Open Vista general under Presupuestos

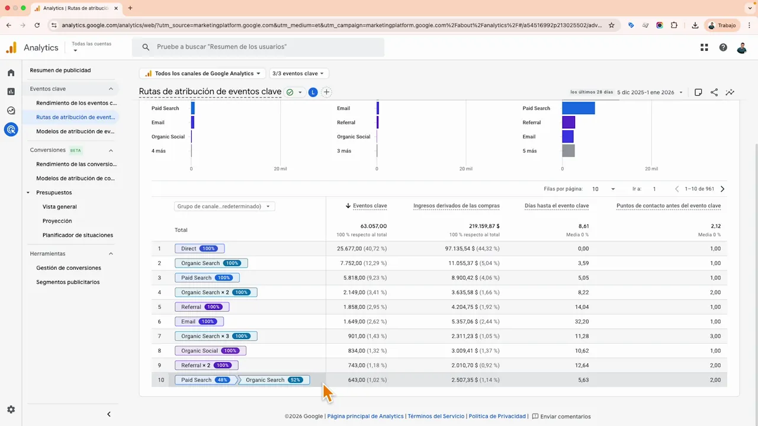[60, 206]
